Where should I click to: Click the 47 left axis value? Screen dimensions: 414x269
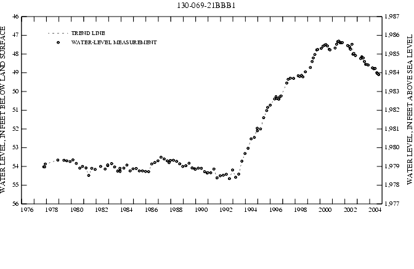(15, 35)
